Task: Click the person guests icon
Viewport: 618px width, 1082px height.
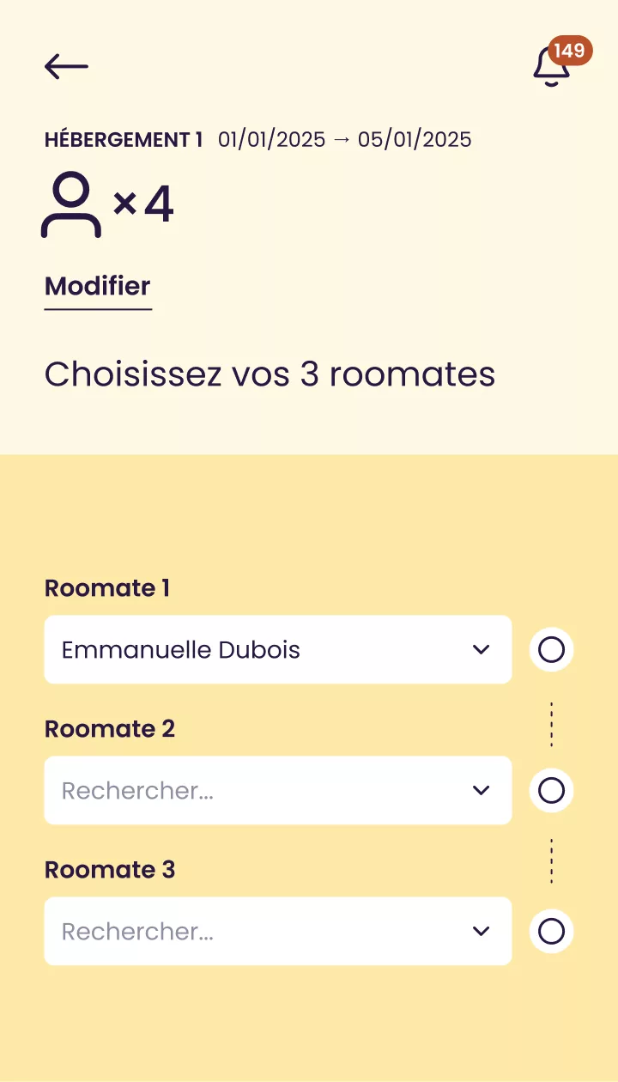Action: click(71, 204)
